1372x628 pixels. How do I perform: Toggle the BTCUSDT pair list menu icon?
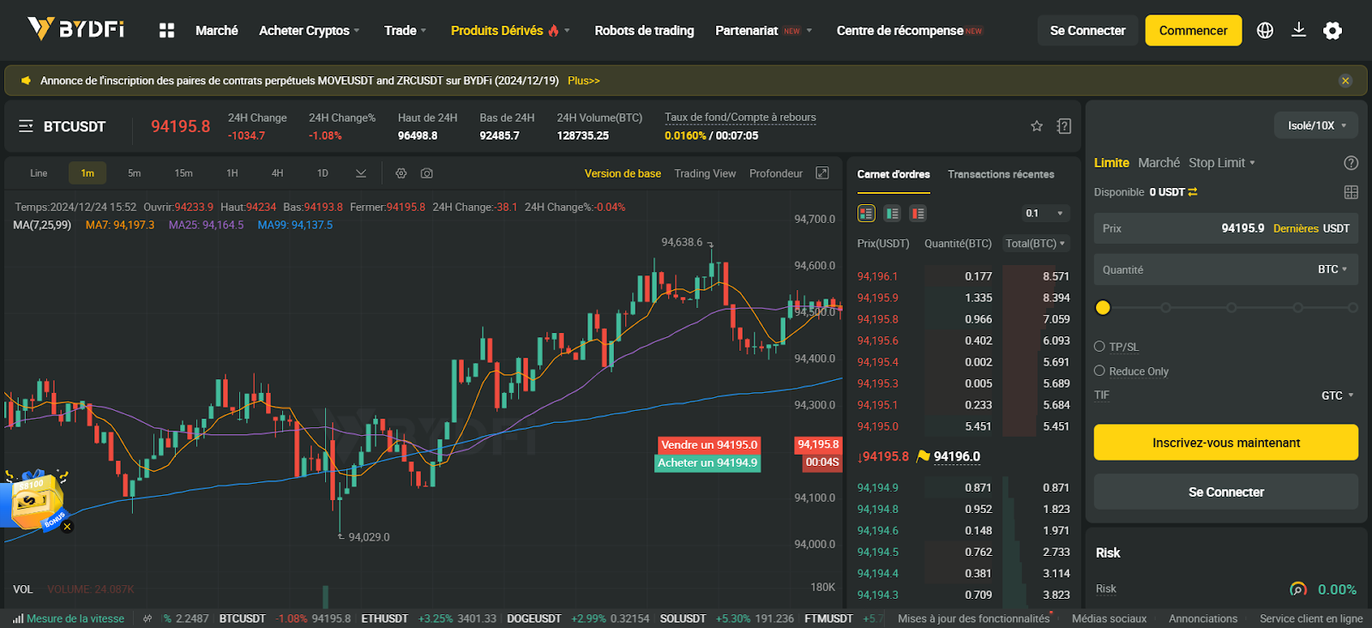point(26,126)
